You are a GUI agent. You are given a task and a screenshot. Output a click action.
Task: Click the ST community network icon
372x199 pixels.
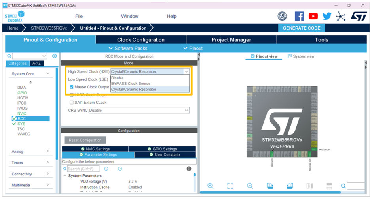point(341,16)
